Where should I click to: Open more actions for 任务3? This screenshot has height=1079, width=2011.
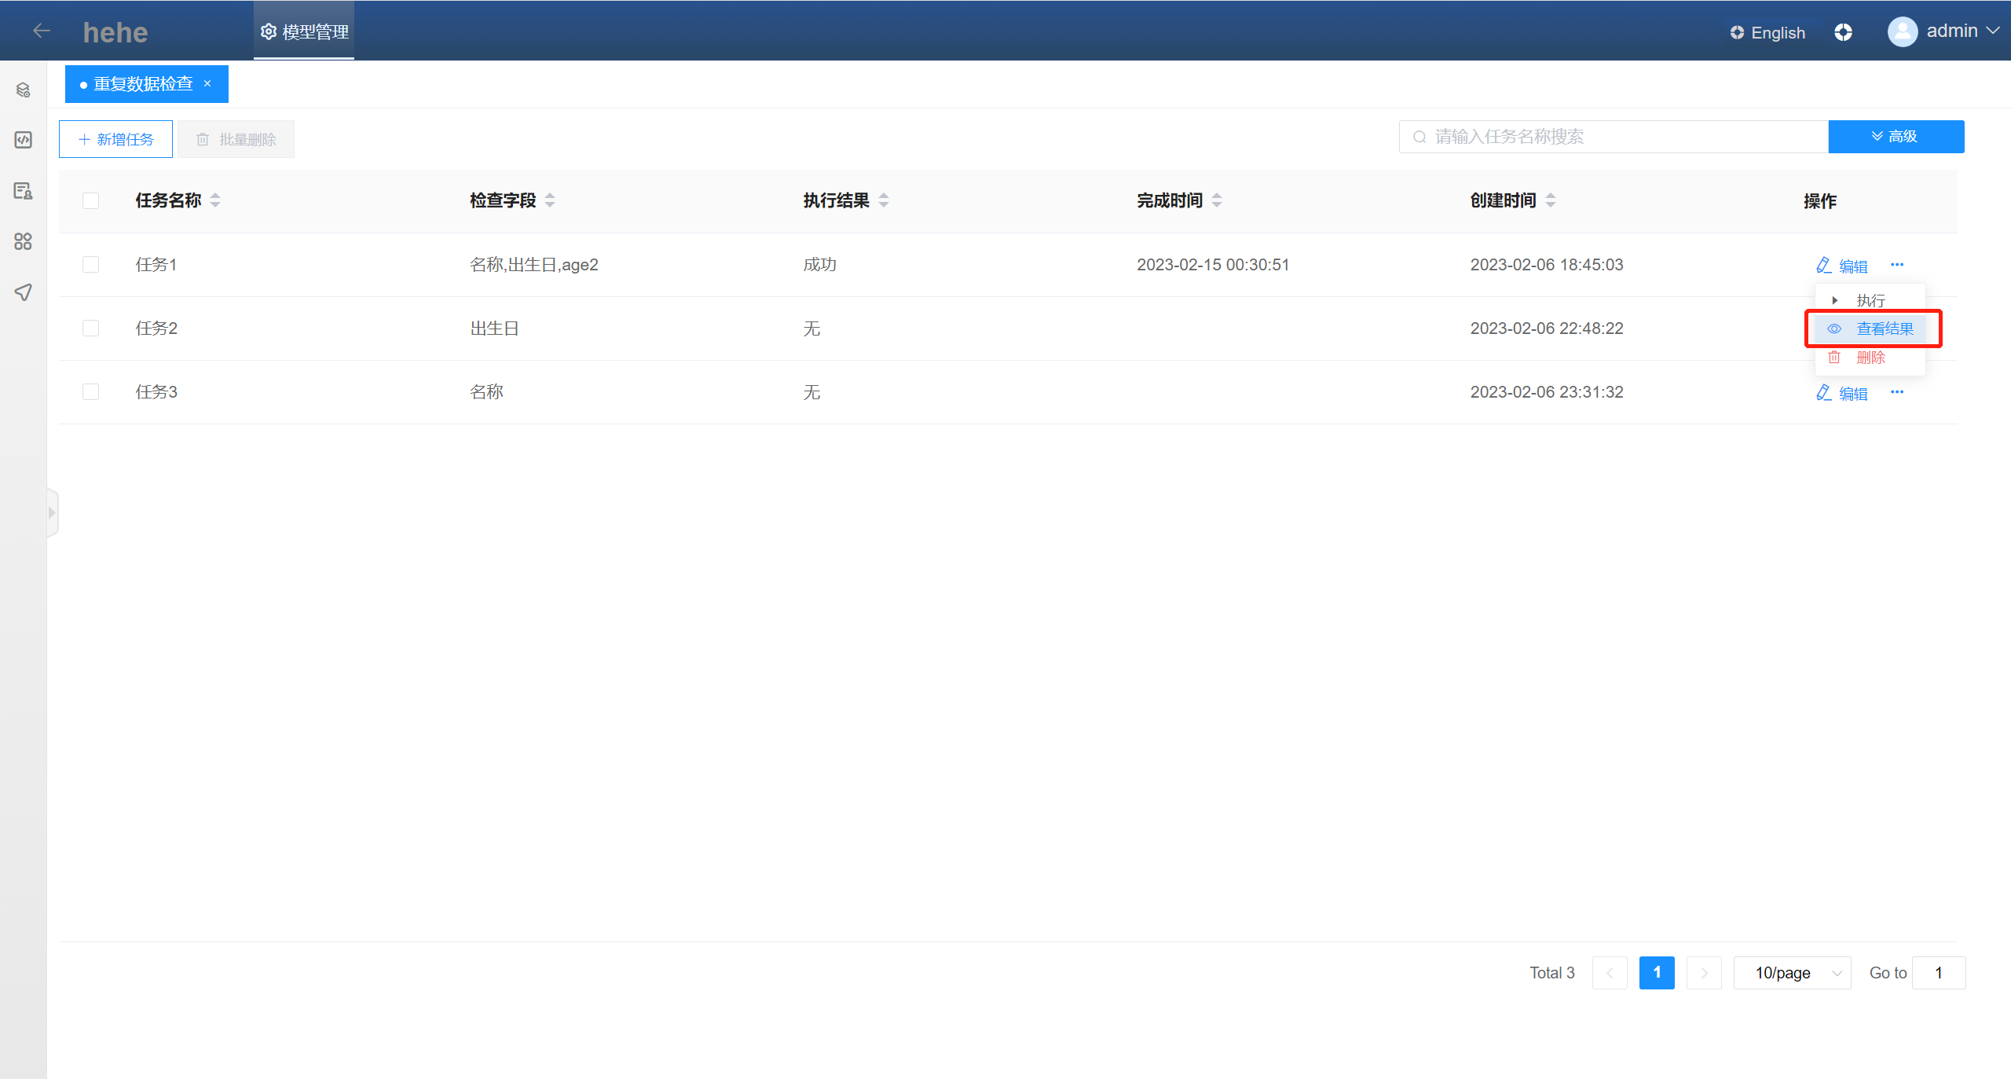(1897, 392)
